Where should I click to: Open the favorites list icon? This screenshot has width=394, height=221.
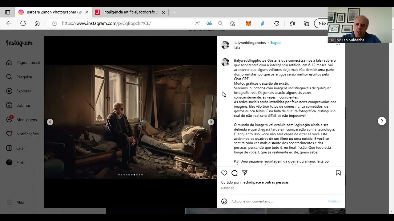[292, 23]
